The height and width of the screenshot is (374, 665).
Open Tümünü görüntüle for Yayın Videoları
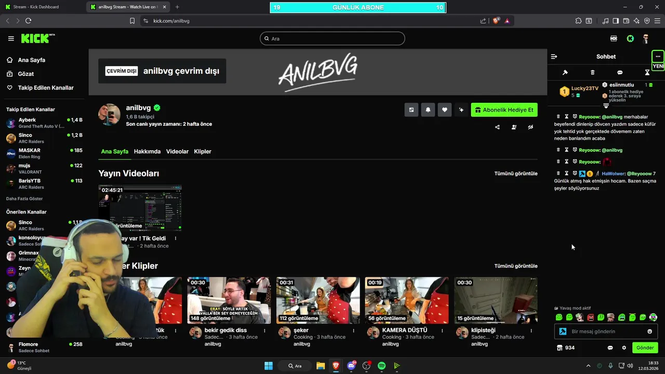[x=516, y=173]
